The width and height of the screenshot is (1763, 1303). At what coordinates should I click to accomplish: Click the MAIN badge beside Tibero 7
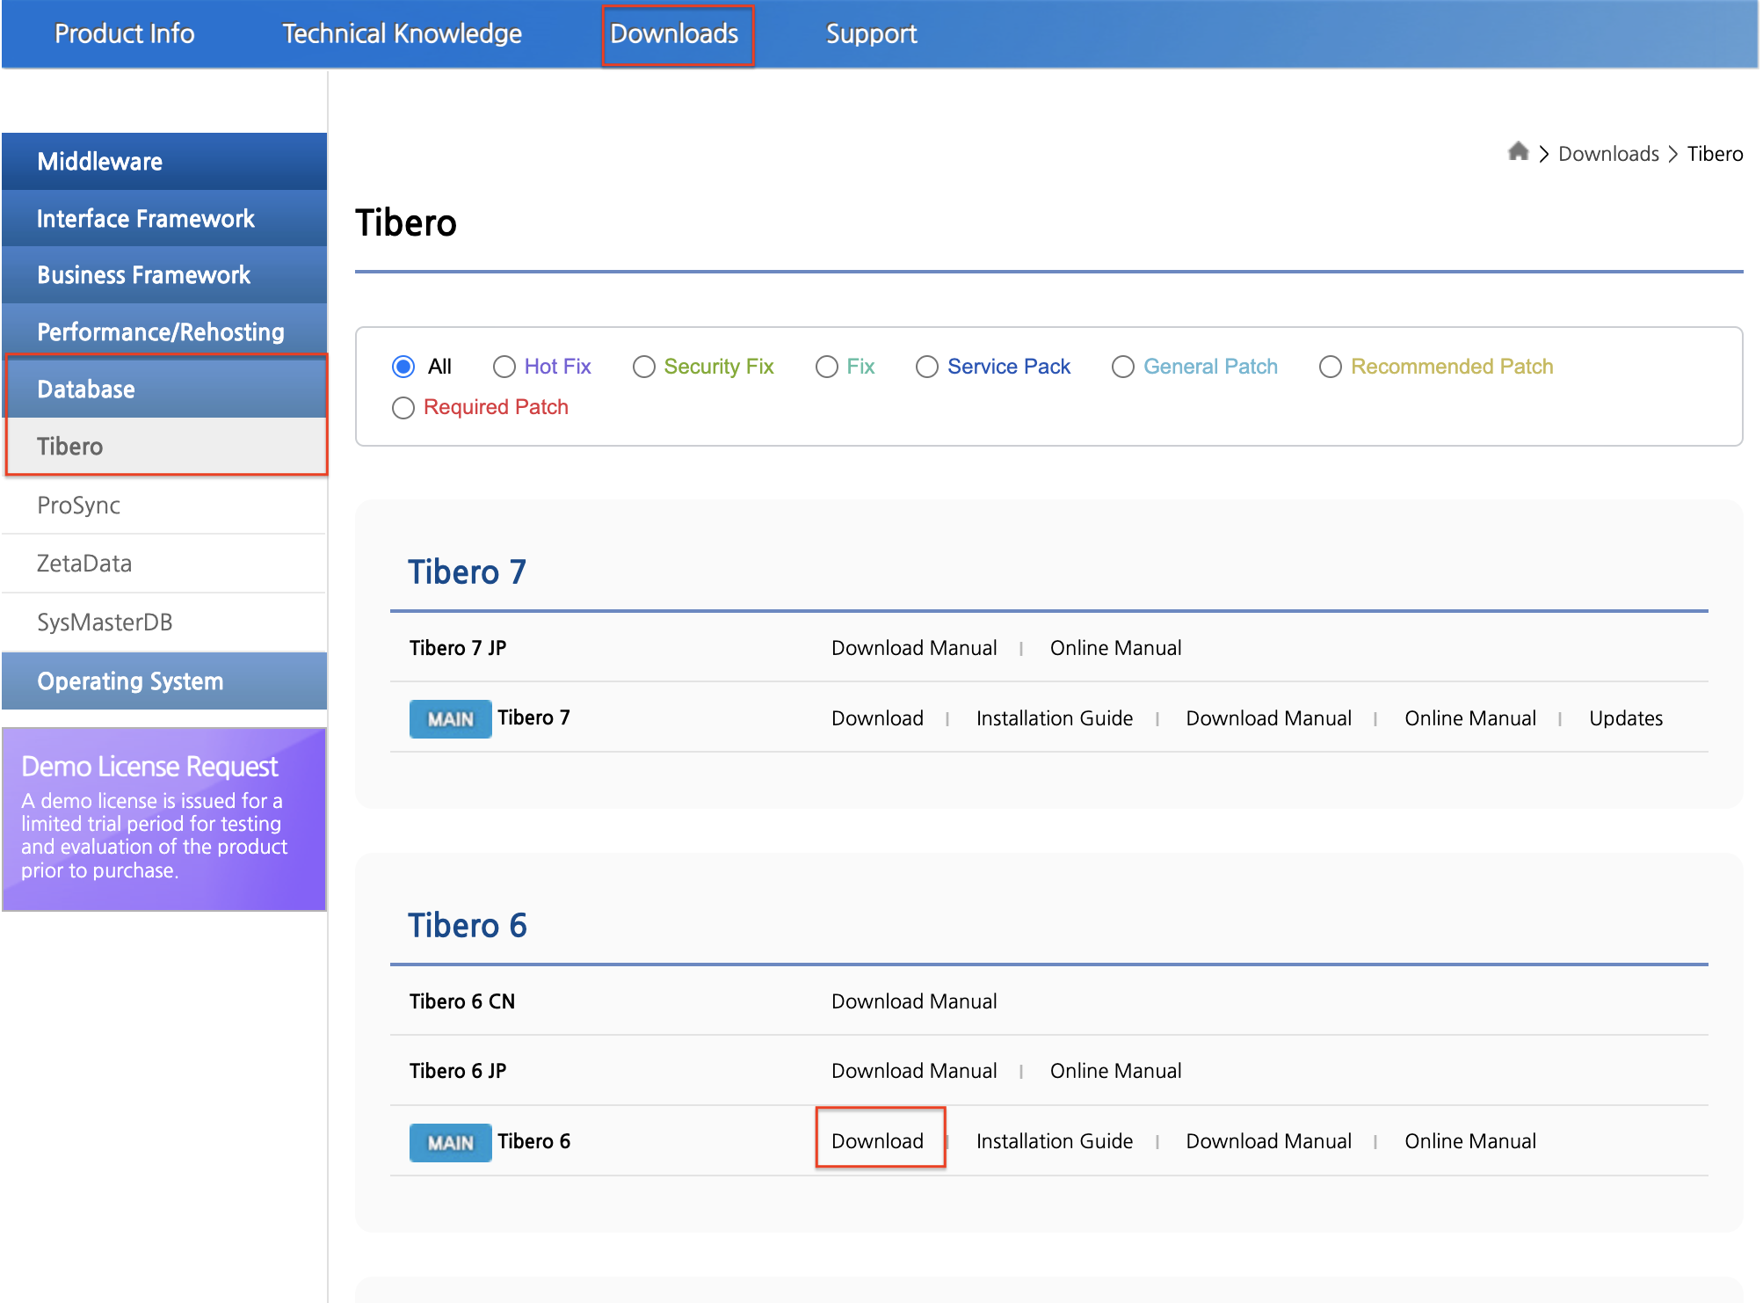tap(450, 719)
